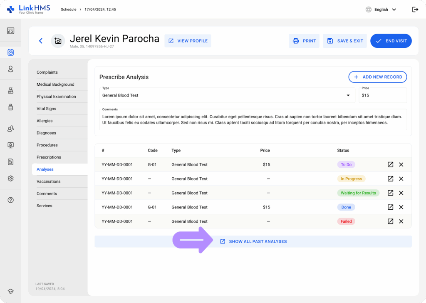Open the patients person icon in sidebar
This screenshot has height=303, width=426.
coord(11,69)
